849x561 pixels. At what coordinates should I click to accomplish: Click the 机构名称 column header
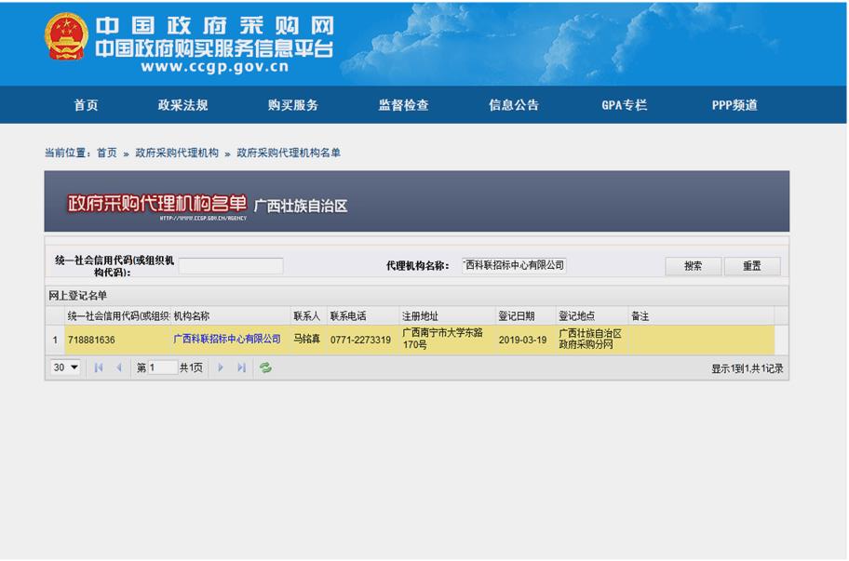pos(231,316)
